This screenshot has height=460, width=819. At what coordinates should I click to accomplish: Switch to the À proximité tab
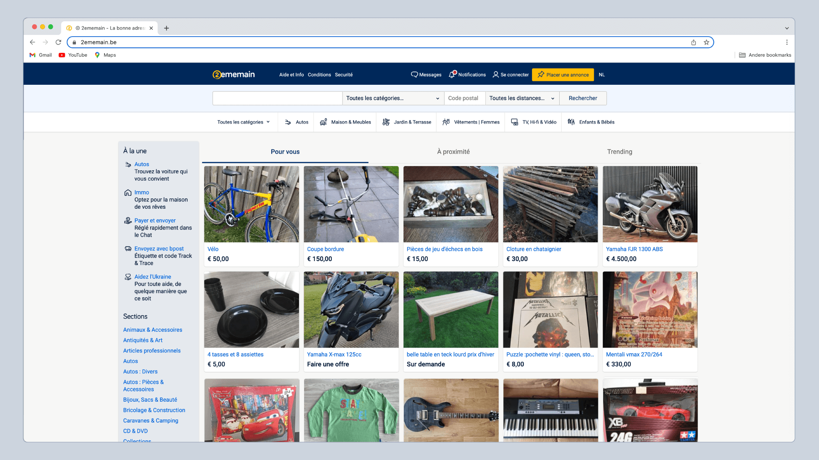click(453, 152)
